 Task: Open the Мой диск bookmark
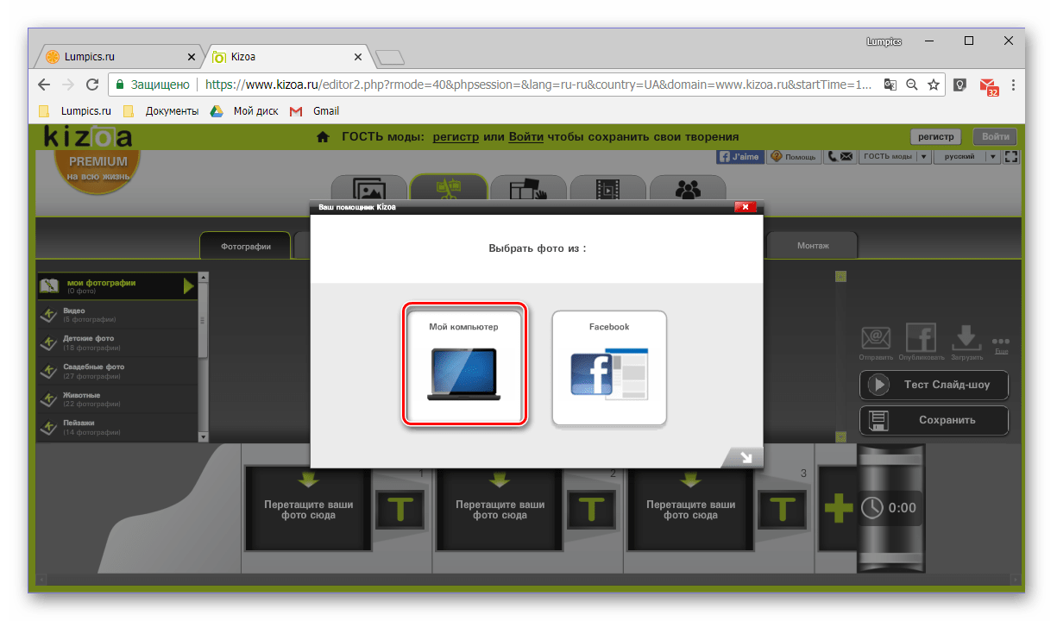[245, 110]
